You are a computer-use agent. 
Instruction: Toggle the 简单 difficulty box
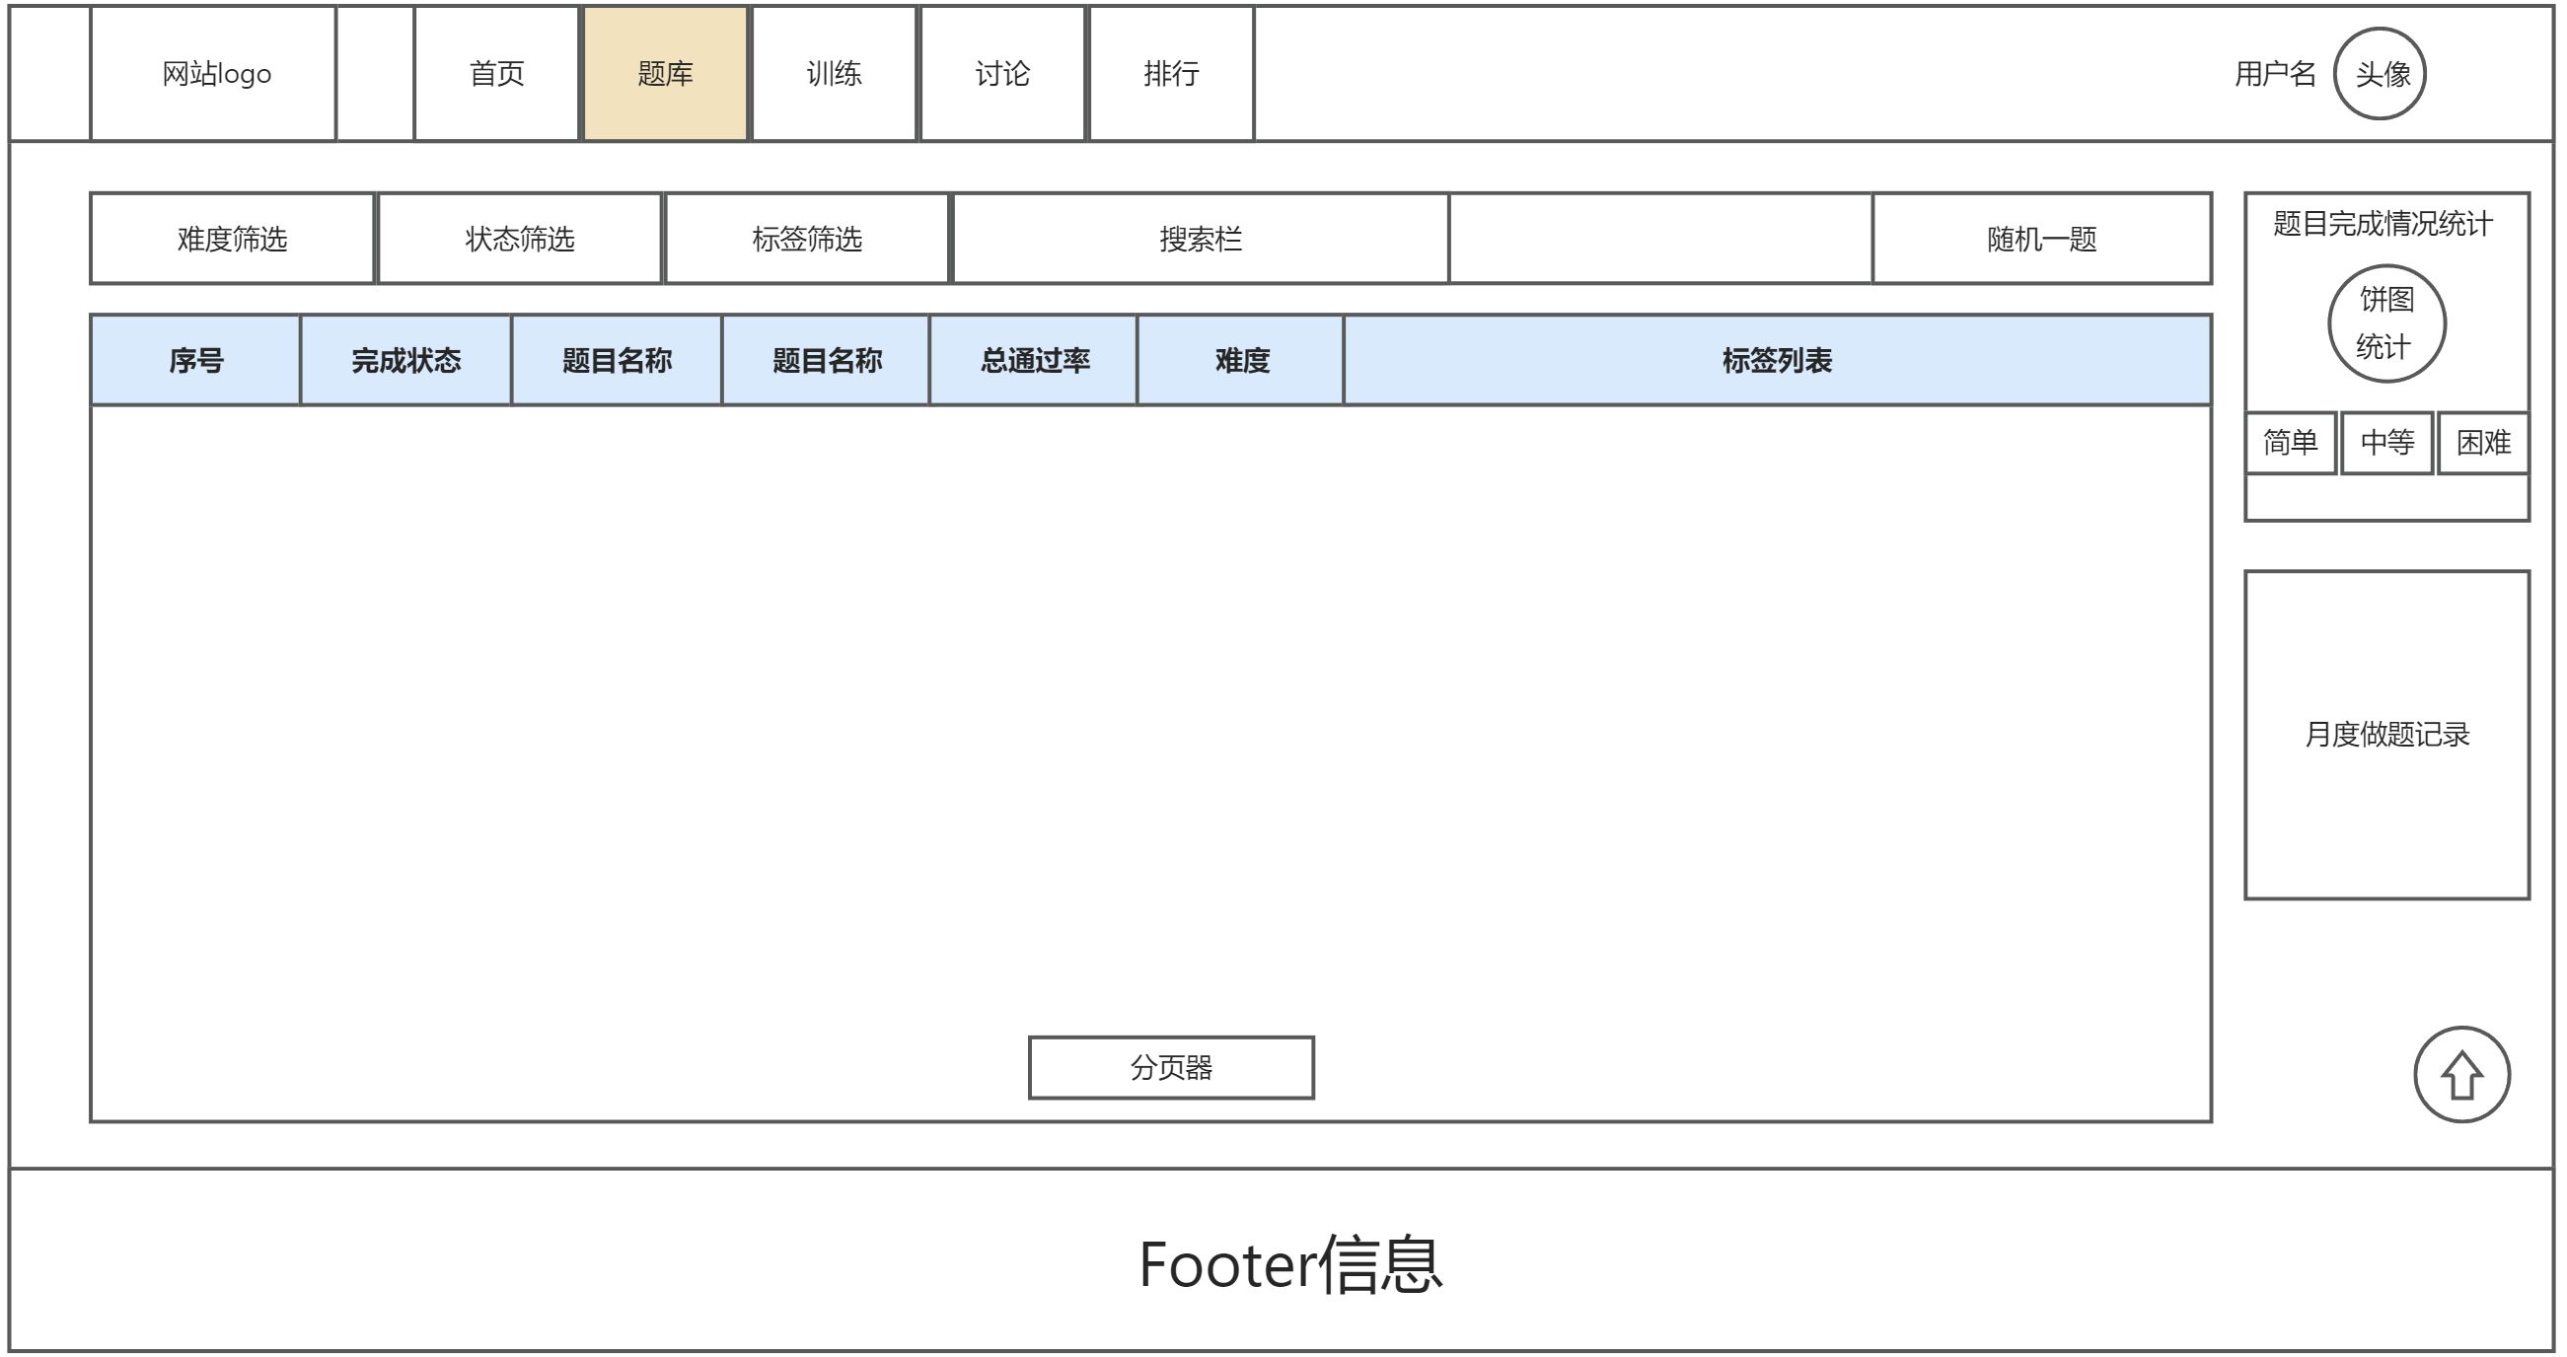click(x=2290, y=443)
